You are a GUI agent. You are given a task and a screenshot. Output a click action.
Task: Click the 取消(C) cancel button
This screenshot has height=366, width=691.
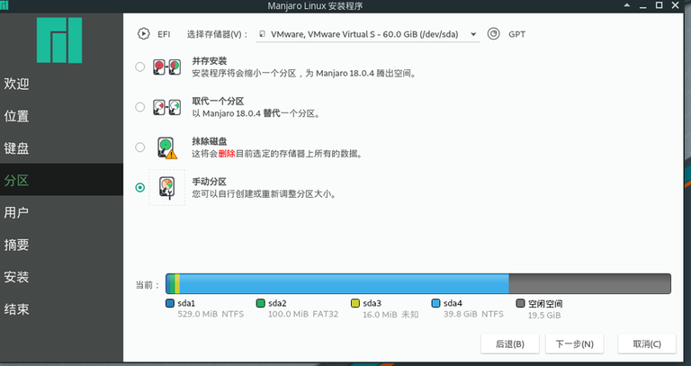[x=647, y=344]
